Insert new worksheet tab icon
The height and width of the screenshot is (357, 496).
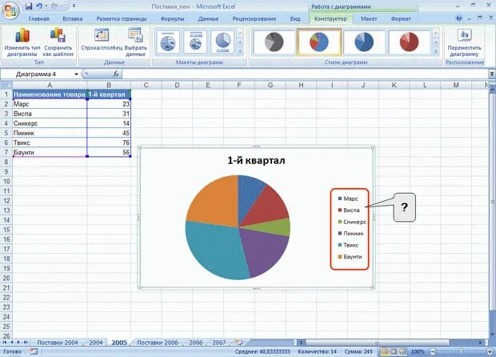coord(239,343)
